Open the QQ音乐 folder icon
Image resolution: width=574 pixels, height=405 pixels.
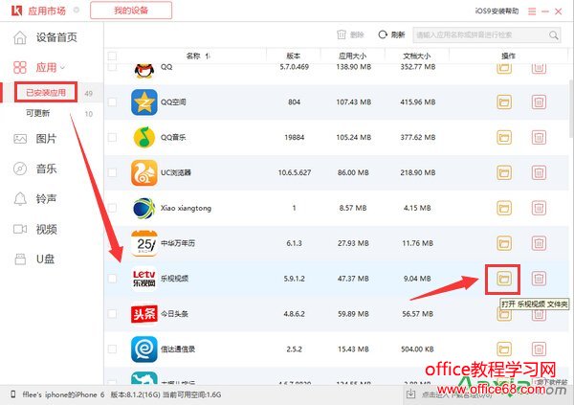tap(504, 138)
